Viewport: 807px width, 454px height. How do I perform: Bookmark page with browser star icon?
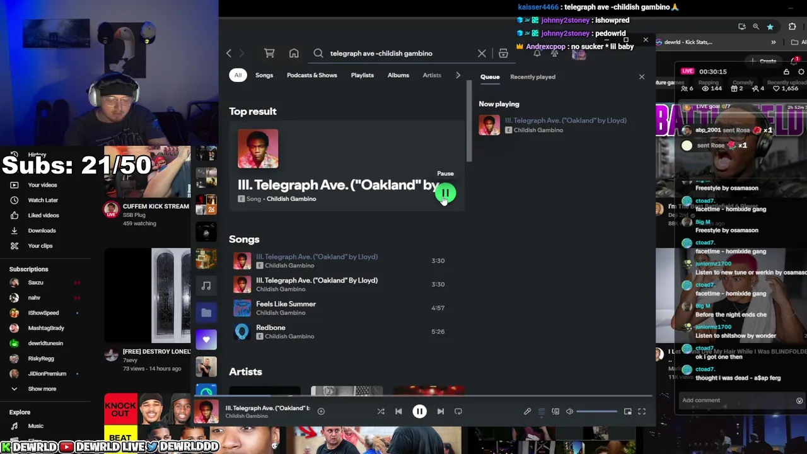(770, 26)
